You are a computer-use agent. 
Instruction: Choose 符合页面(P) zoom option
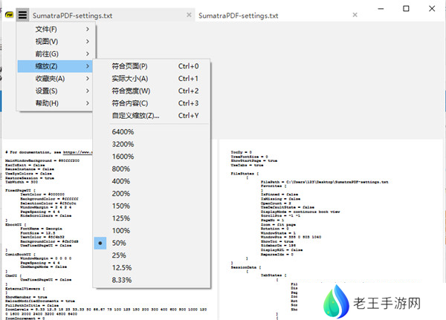(130, 66)
